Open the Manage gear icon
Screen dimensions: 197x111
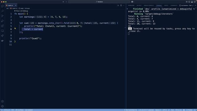click(x=2, y=106)
